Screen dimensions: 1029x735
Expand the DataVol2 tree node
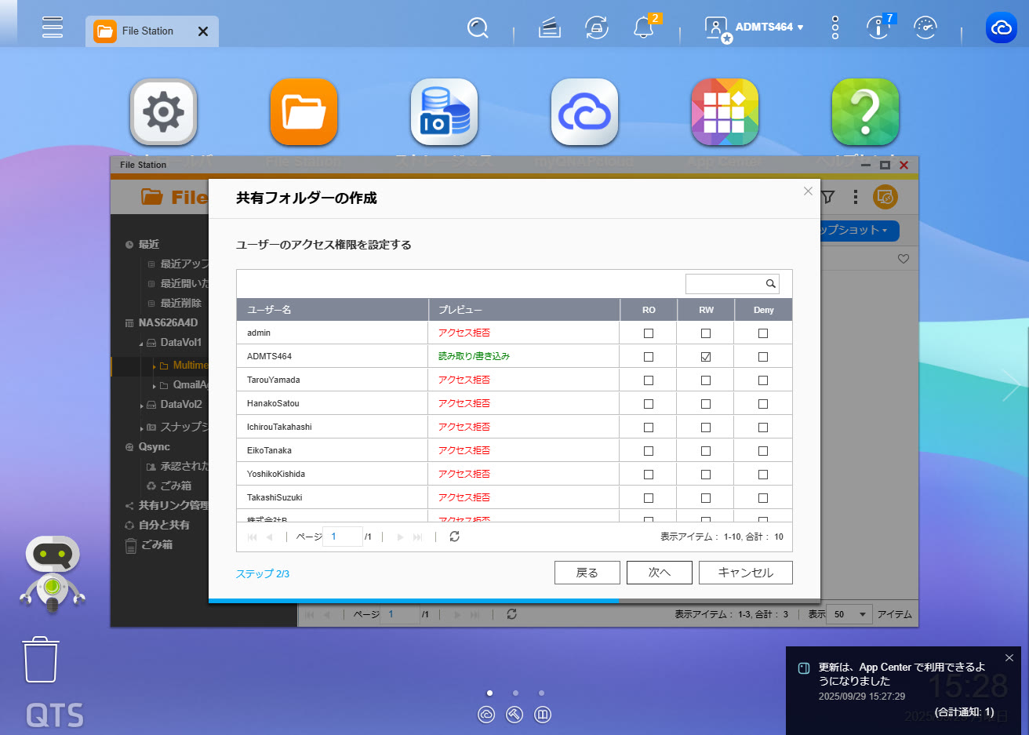coord(142,406)
